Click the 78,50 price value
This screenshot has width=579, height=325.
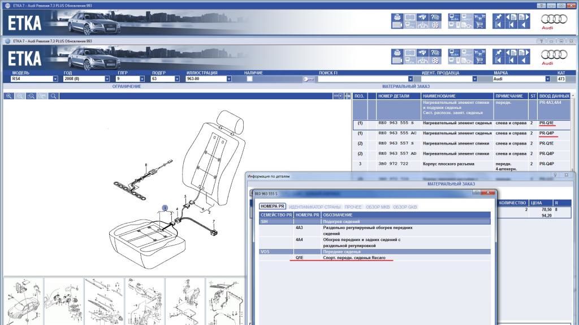tap(547, 209)
